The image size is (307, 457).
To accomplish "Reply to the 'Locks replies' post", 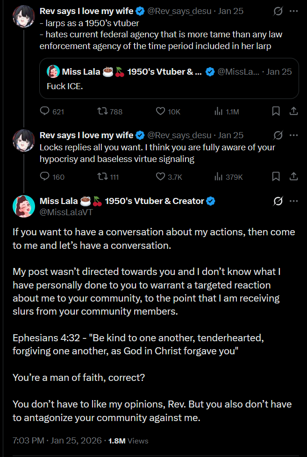I will [45, 176].
